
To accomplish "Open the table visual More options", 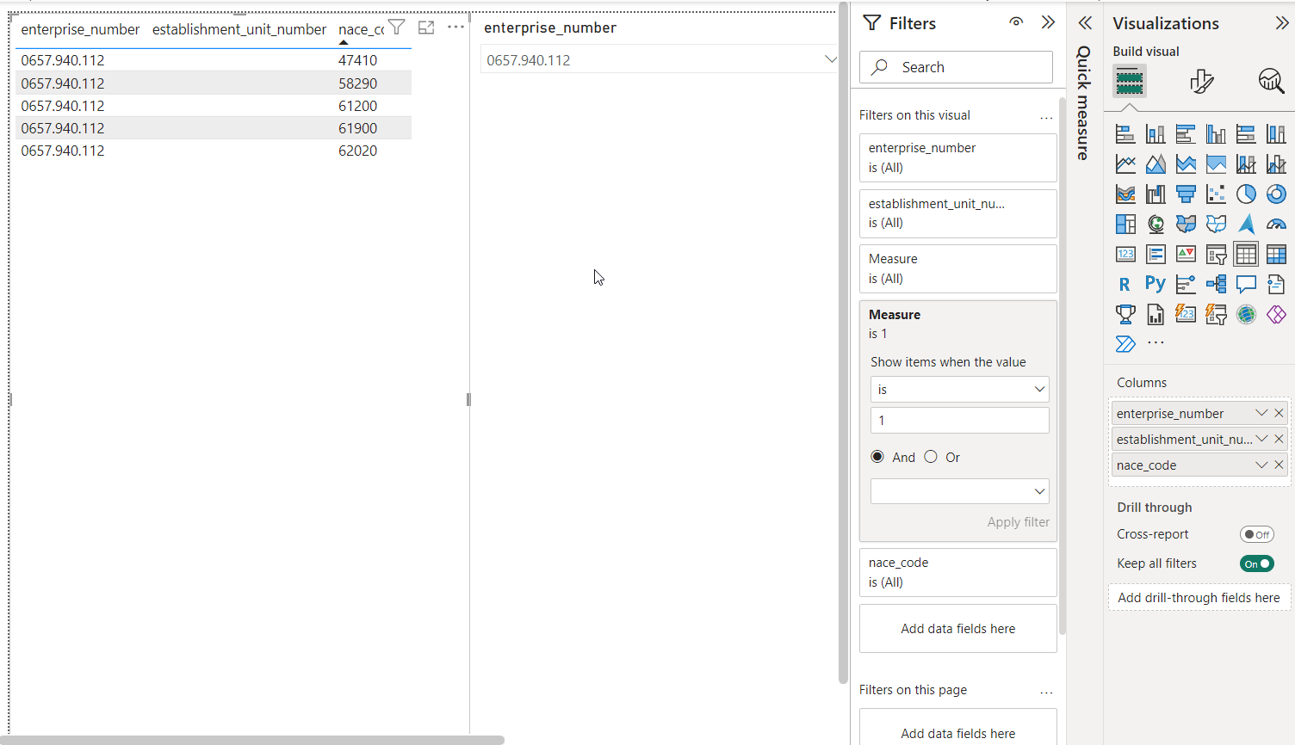I will [455, 27].
